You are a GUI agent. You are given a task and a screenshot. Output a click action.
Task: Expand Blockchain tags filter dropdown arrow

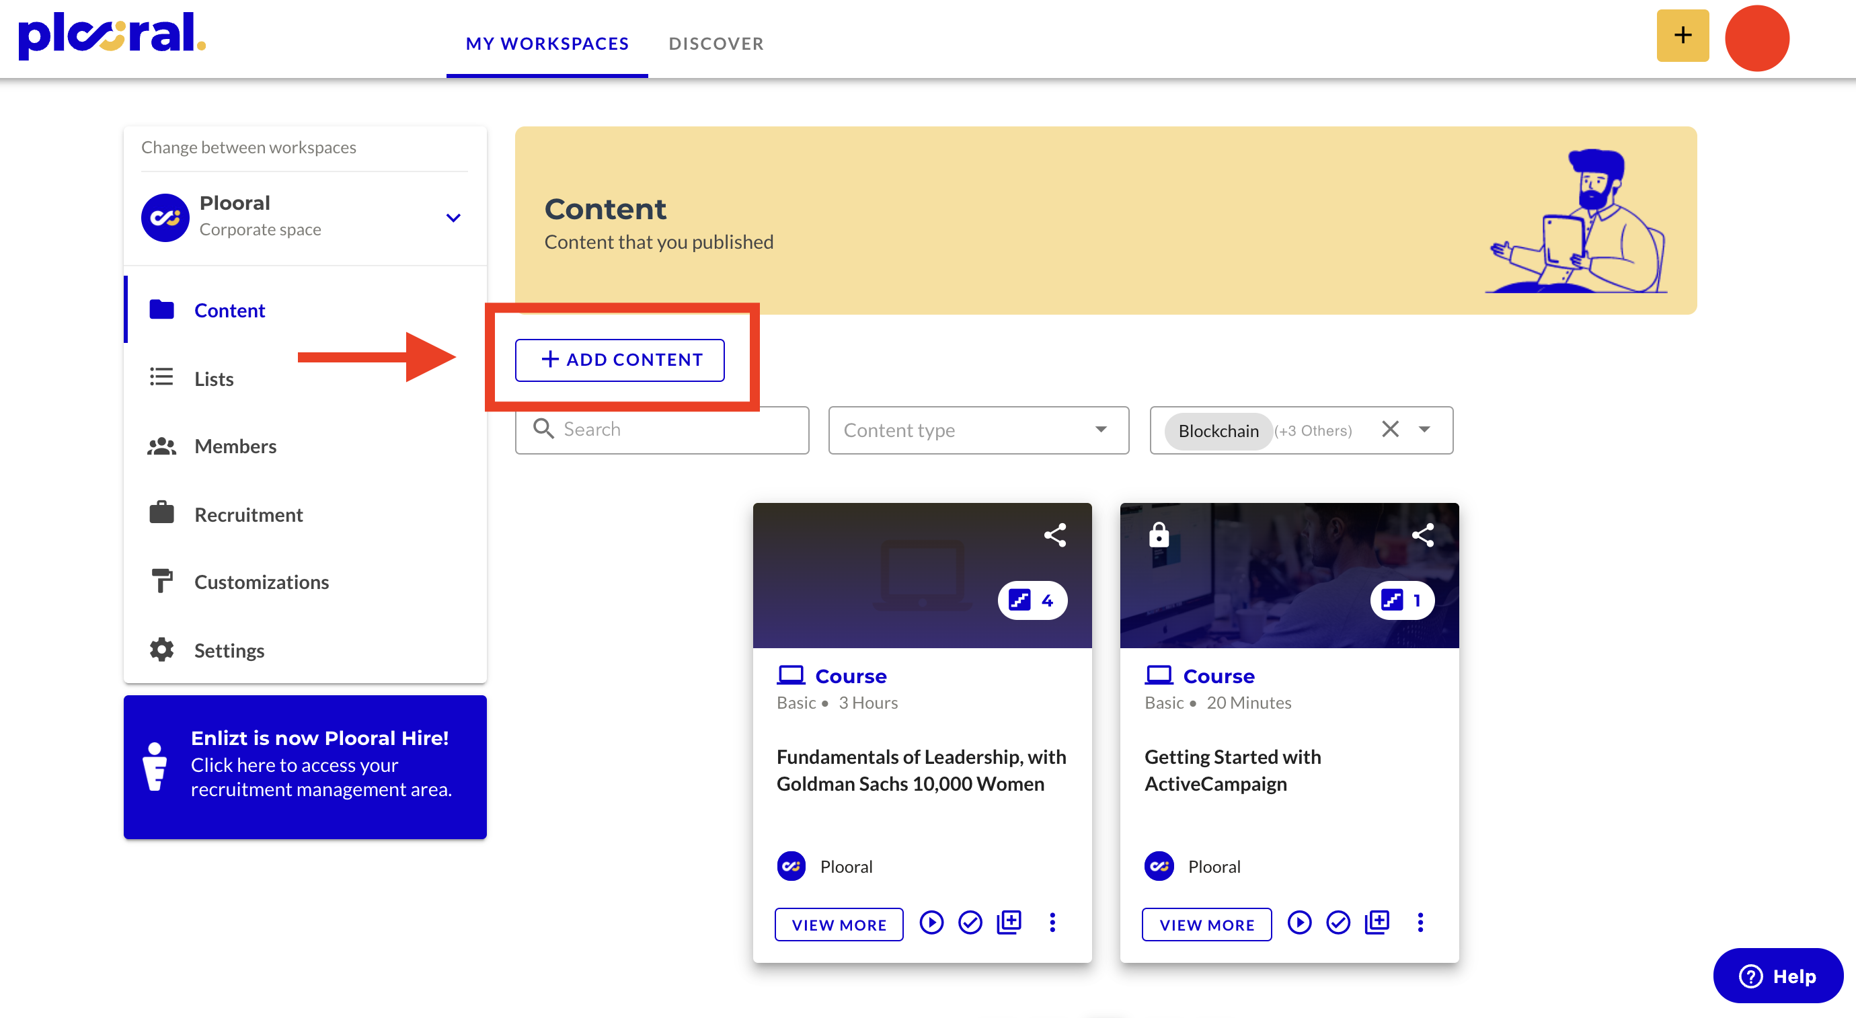pos(1424,430)
